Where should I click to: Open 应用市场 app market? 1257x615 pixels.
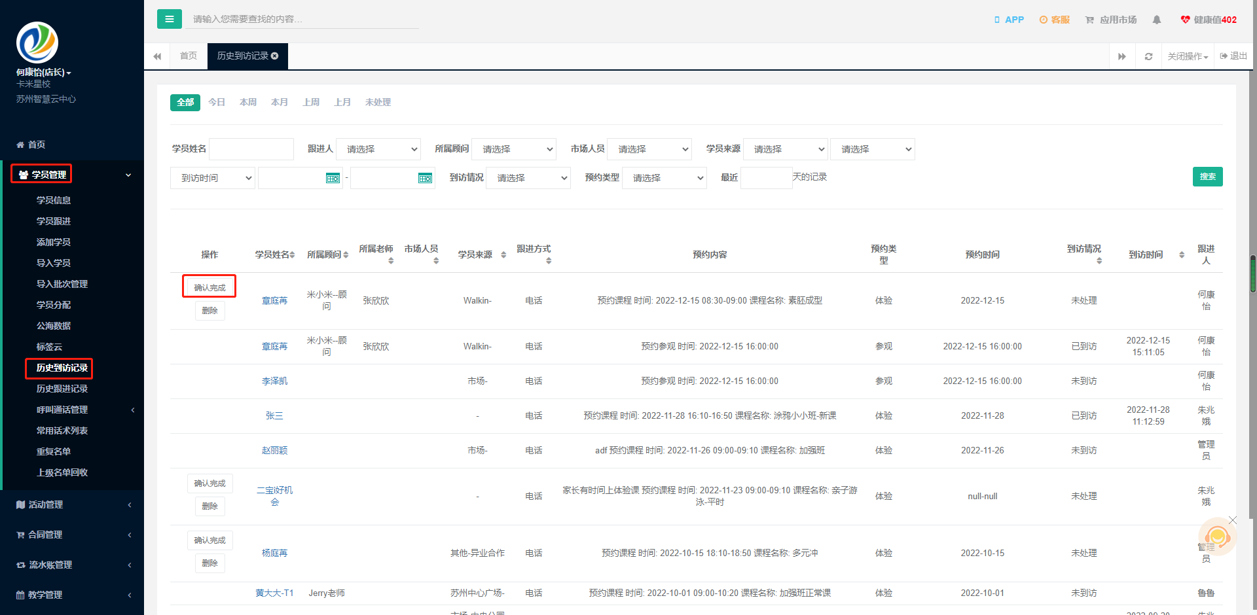coord(1111,20)
